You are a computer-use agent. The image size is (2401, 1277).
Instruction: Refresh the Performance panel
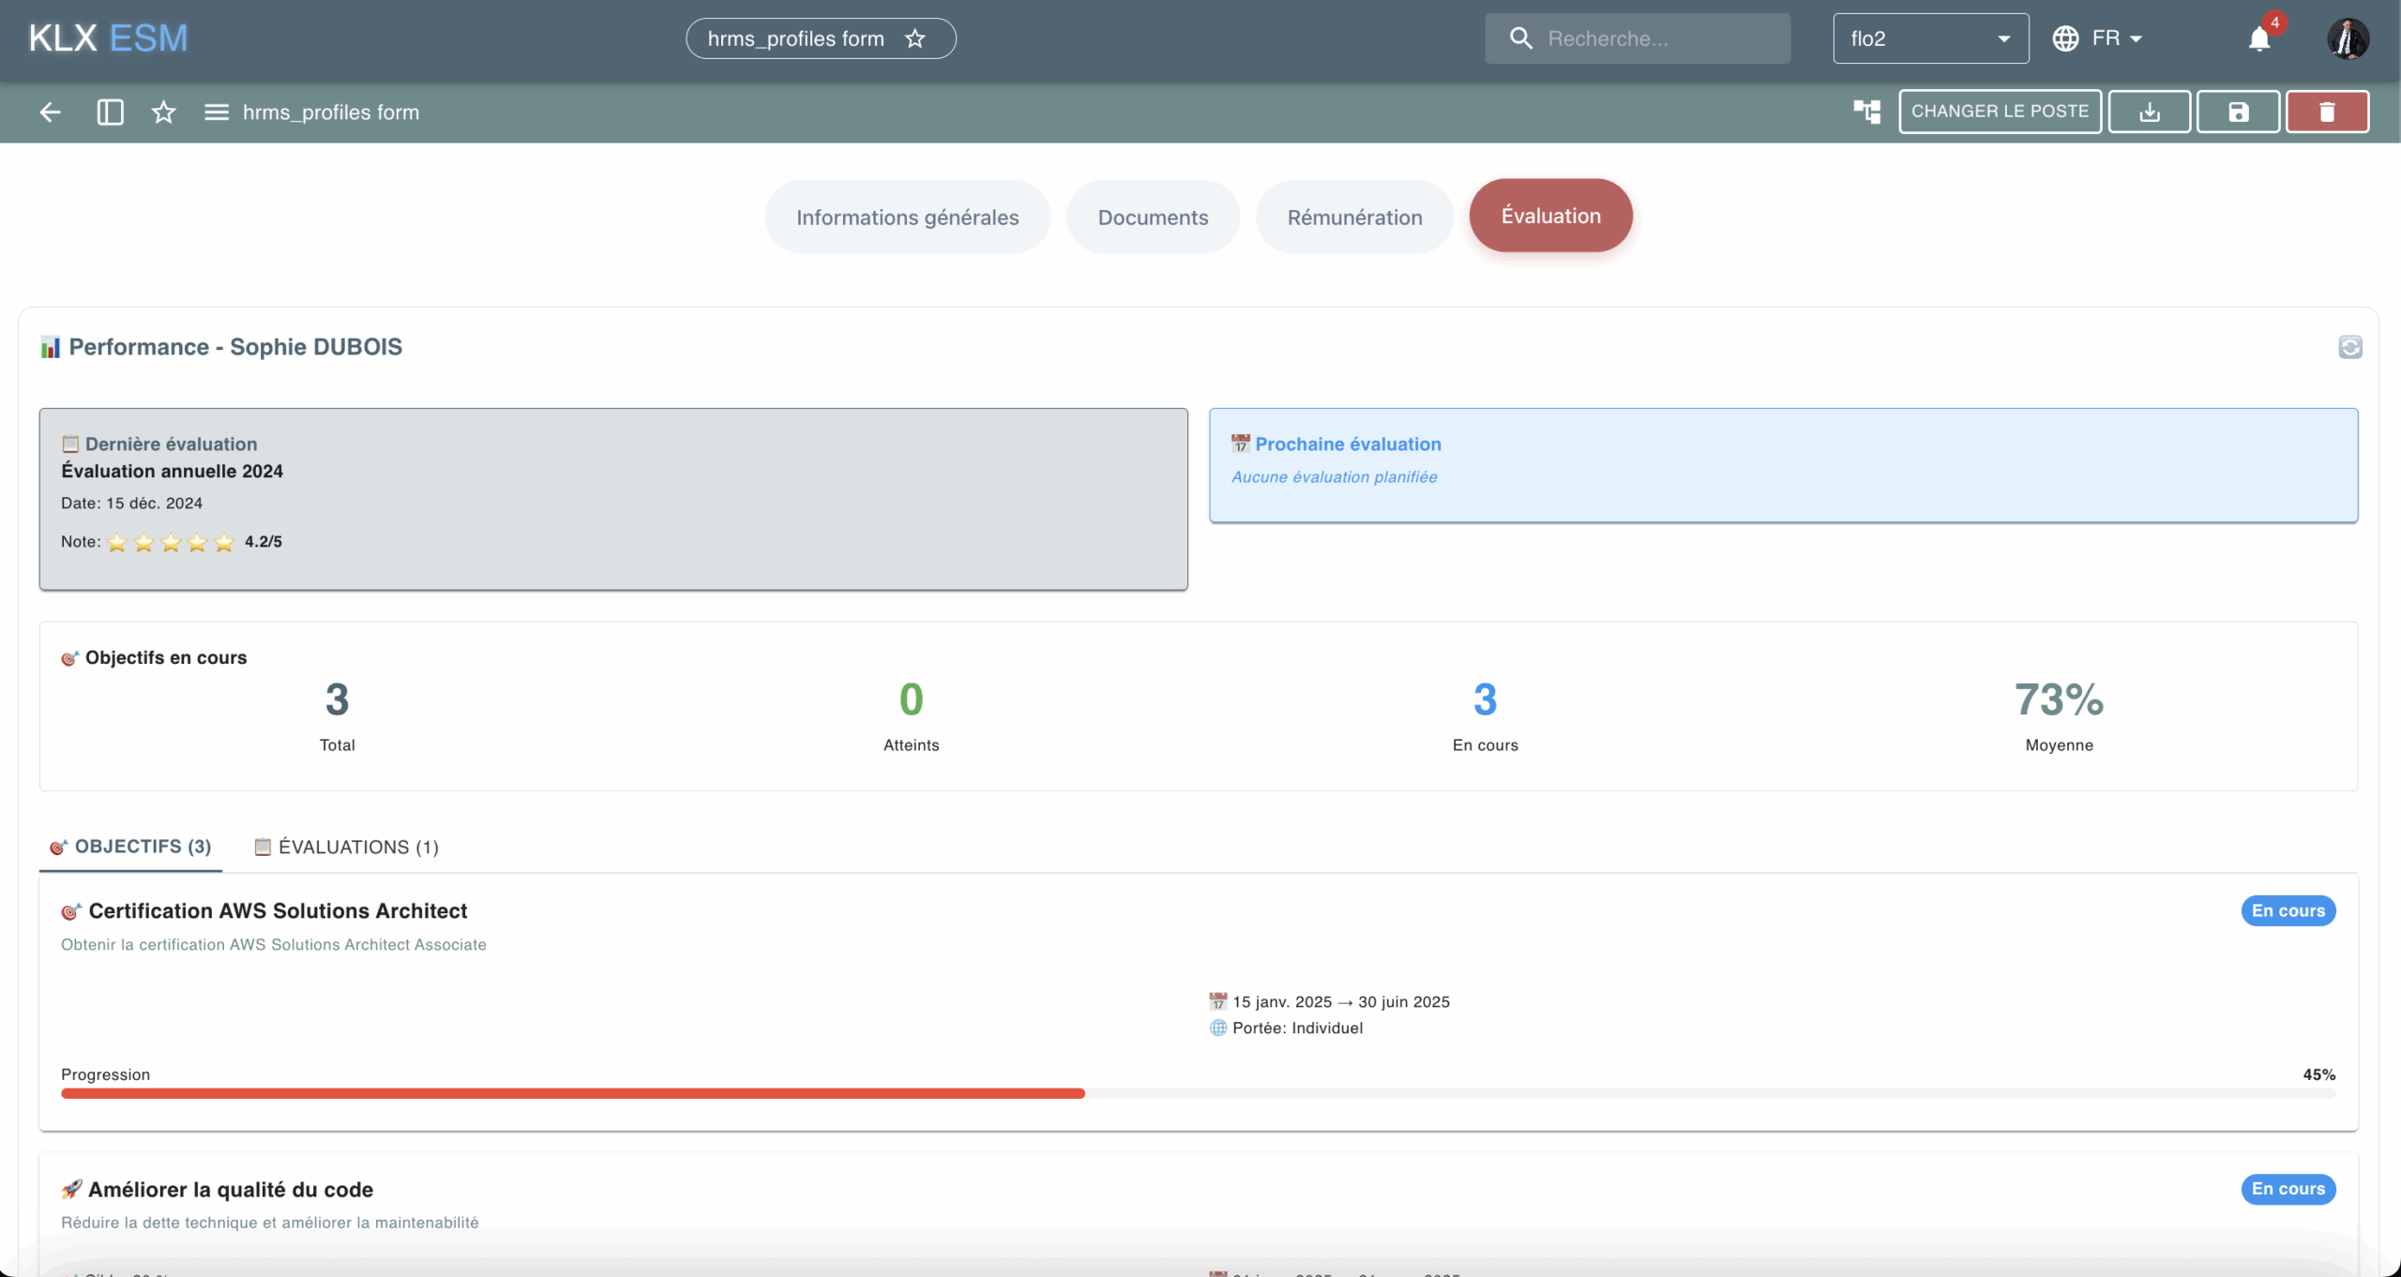pyautogui.click(x=2349, y=348)
